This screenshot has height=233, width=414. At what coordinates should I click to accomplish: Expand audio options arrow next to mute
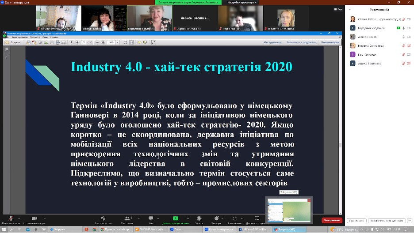19,218
